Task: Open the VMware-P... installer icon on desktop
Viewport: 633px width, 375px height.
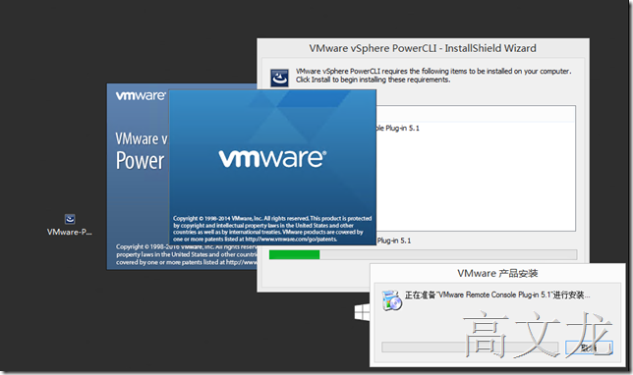Action: click(x=70, y=219)
